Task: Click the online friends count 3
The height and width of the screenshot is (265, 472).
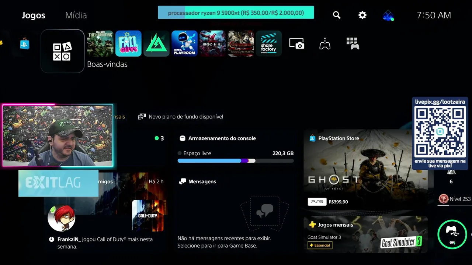Action: pos(159,138)
